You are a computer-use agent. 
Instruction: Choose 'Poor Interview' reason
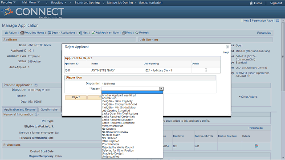tap(110, 144)
